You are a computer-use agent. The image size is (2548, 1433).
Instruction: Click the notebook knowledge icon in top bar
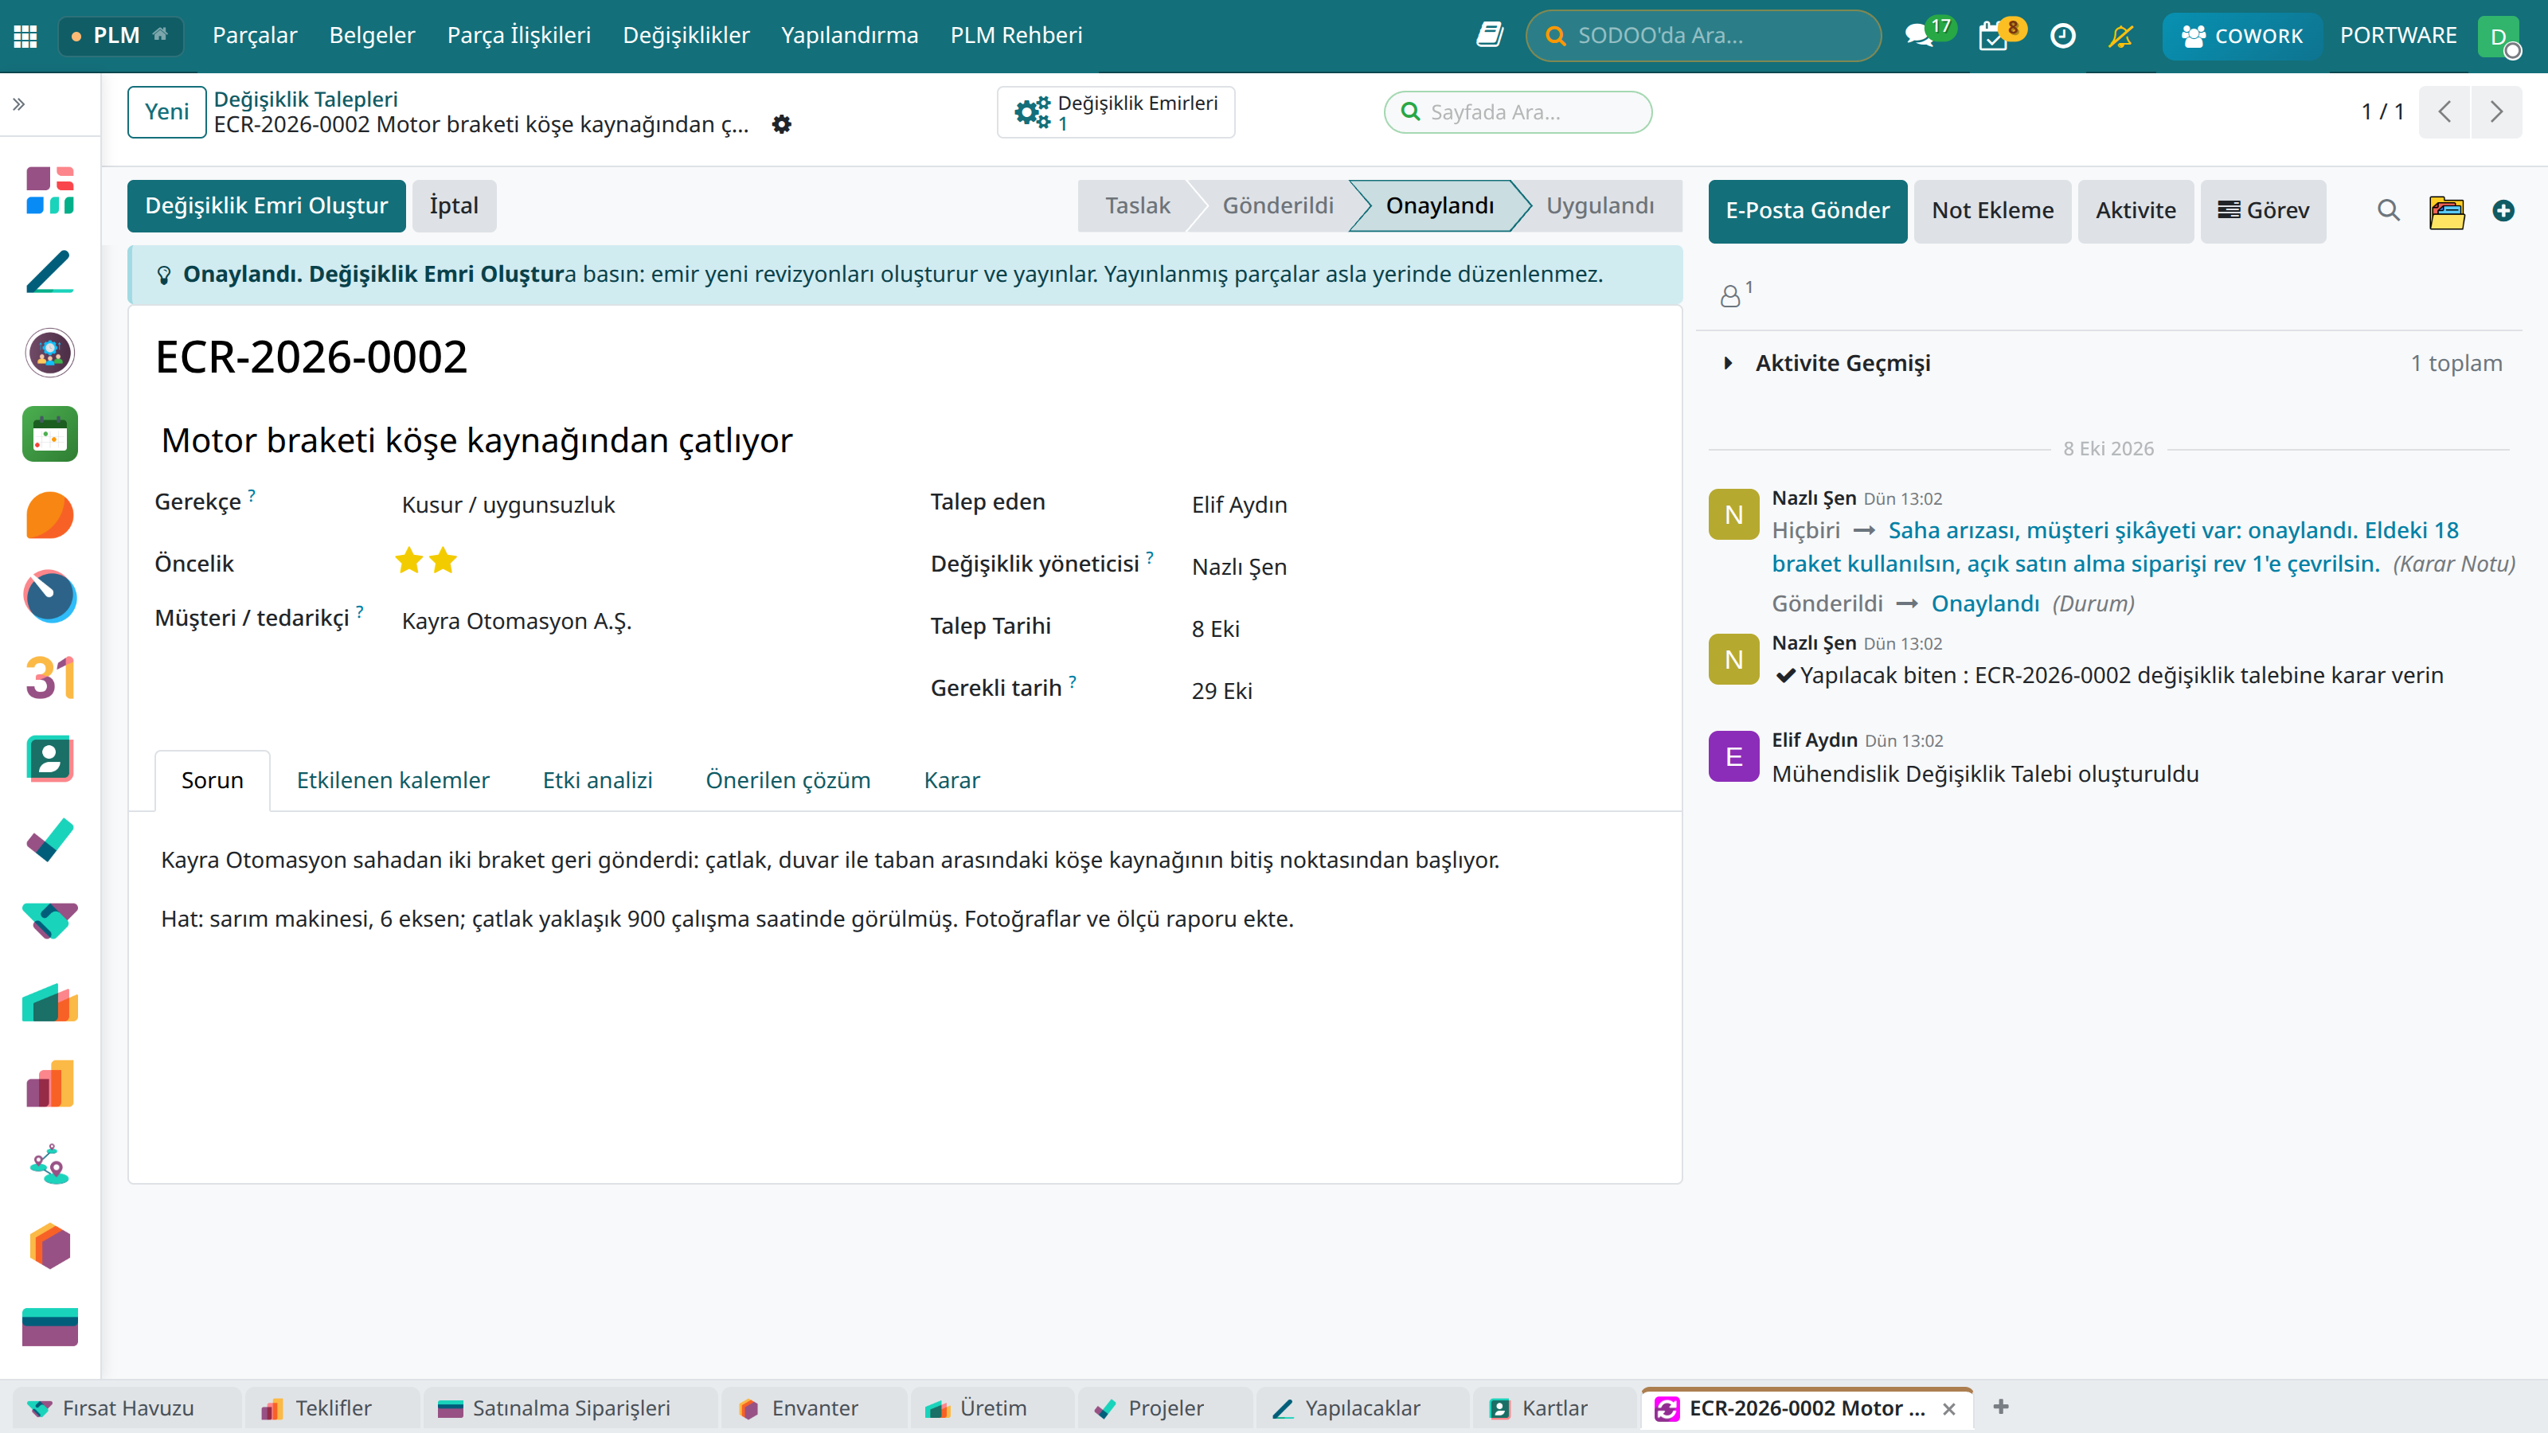tap(1490, 36)
